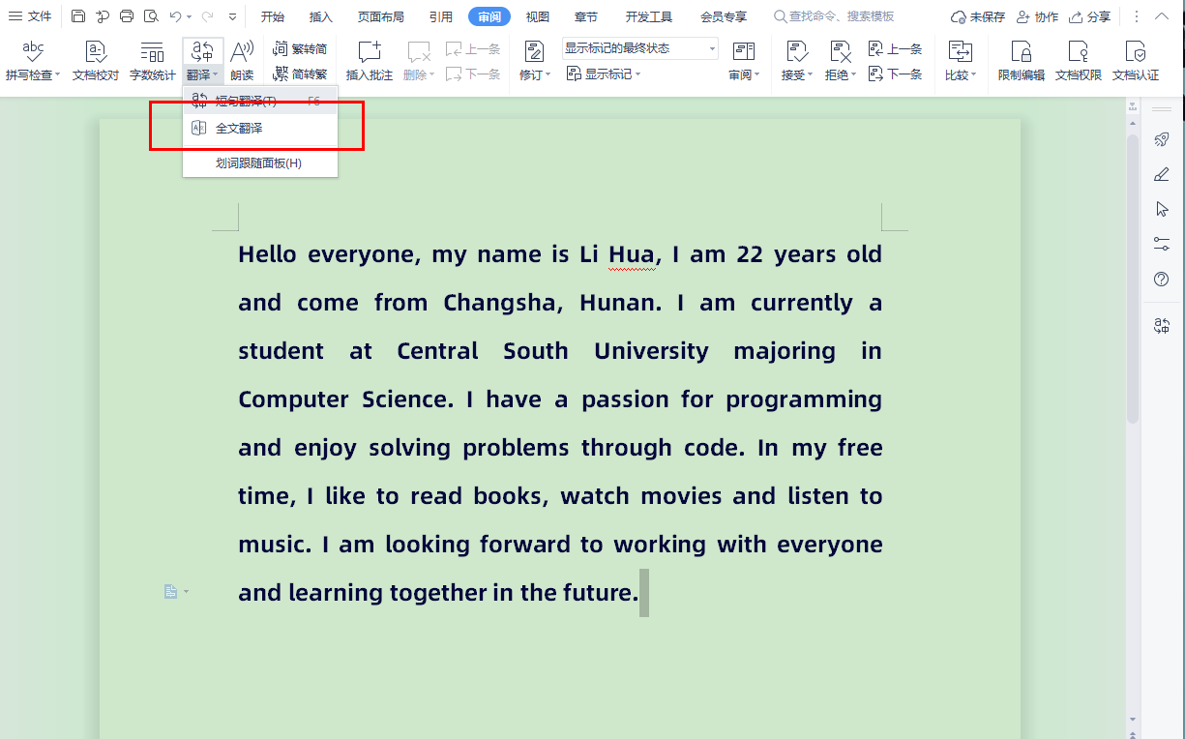Image resolution: width=1185 pixels, height=739 pixels.
Task: Jump to next change 下一条 beside 拒绝
Action: (896, 74)
